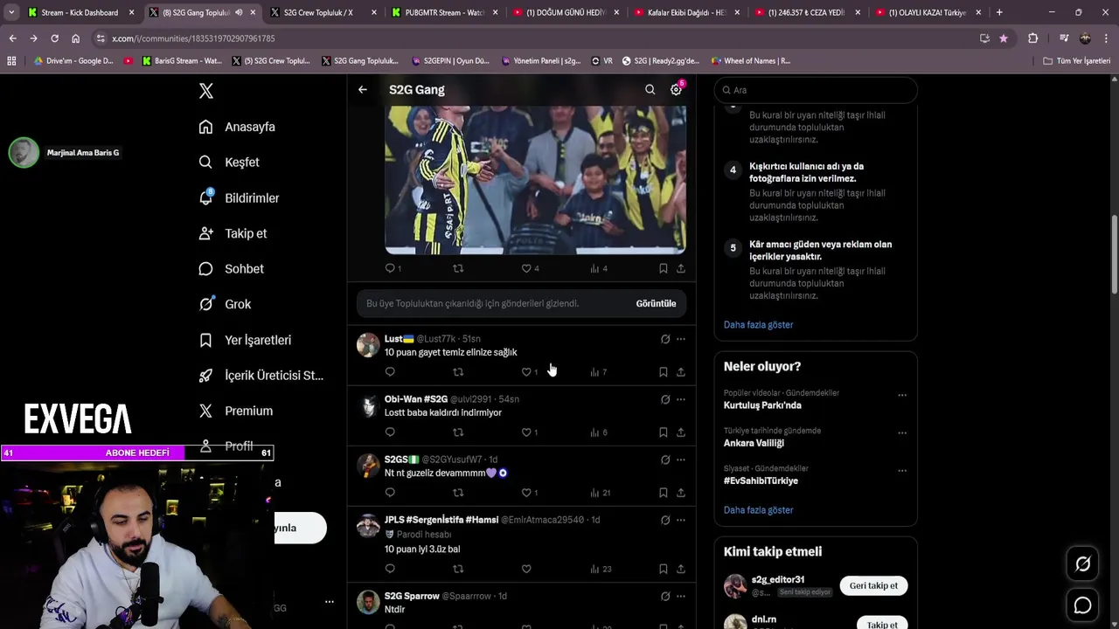1119x629 pixels.
Task: Show more trends under Neler oluyor
Action: click(x=758, y=510)
